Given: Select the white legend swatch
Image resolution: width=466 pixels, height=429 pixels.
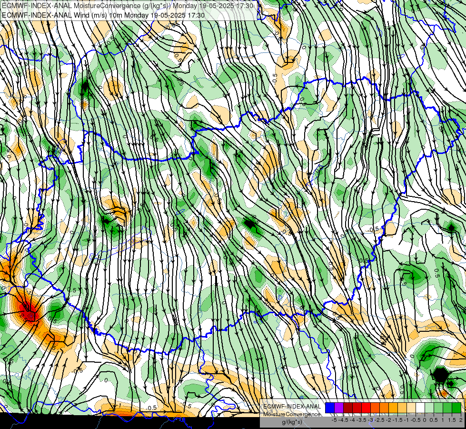Looking at the screenshot, I should click(420, 408).
